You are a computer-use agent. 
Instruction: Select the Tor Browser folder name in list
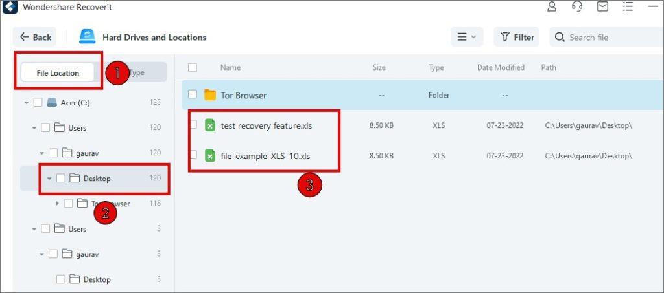click(244, 96)
